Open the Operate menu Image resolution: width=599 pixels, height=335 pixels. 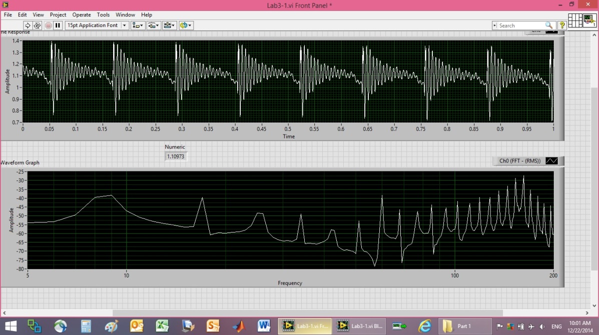click(82, 15)
